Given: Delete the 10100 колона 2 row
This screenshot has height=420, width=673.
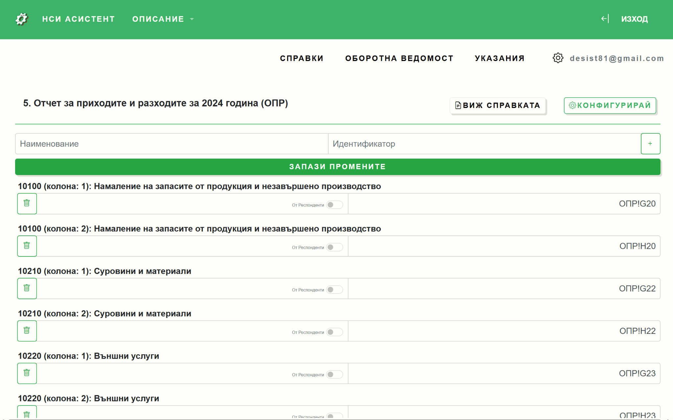Looking at the screenshot, I should pyautogui.click(x=27, y=246).
